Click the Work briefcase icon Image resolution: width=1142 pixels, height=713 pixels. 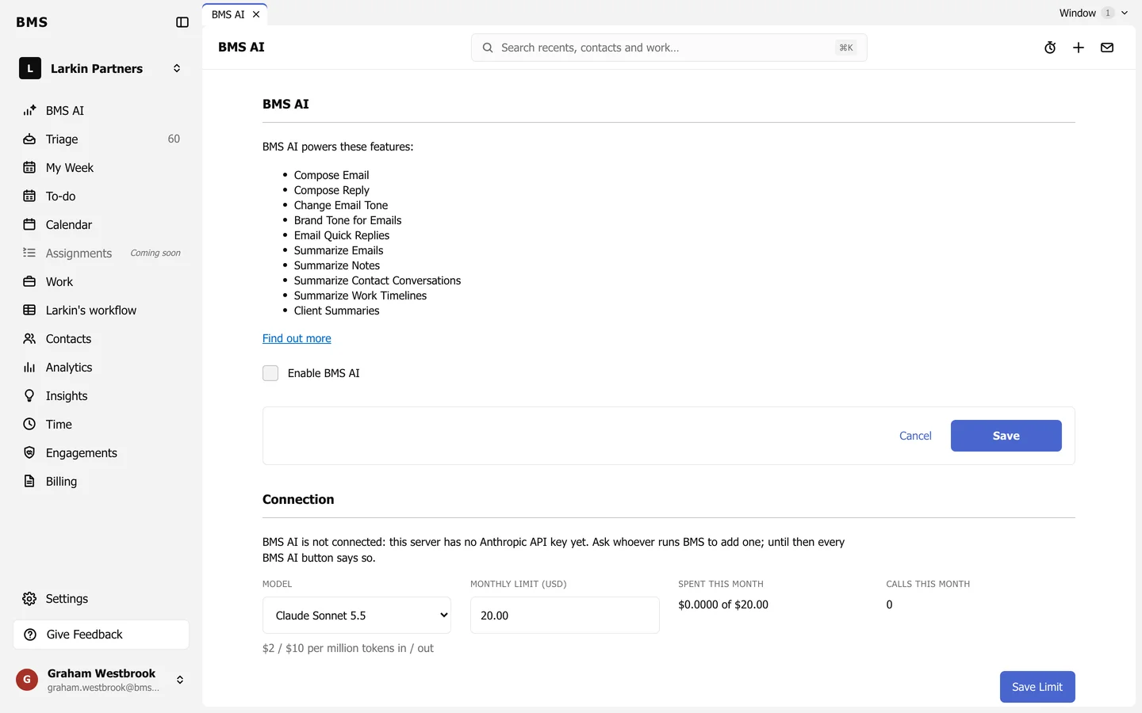(29, 281)
